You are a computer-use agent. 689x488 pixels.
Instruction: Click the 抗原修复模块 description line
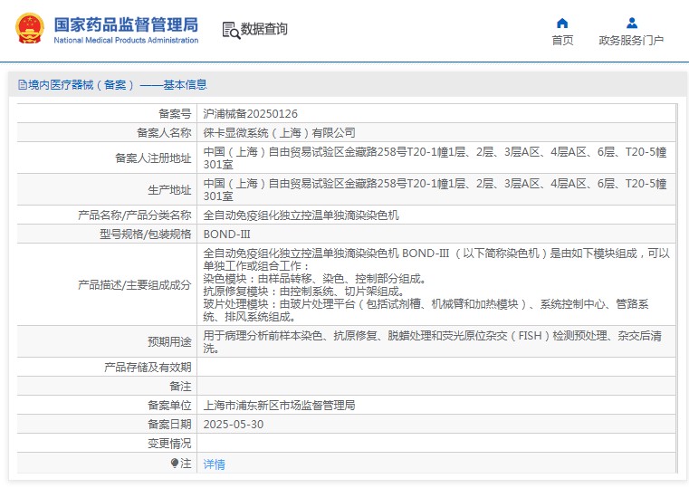(x=303, y=292)
